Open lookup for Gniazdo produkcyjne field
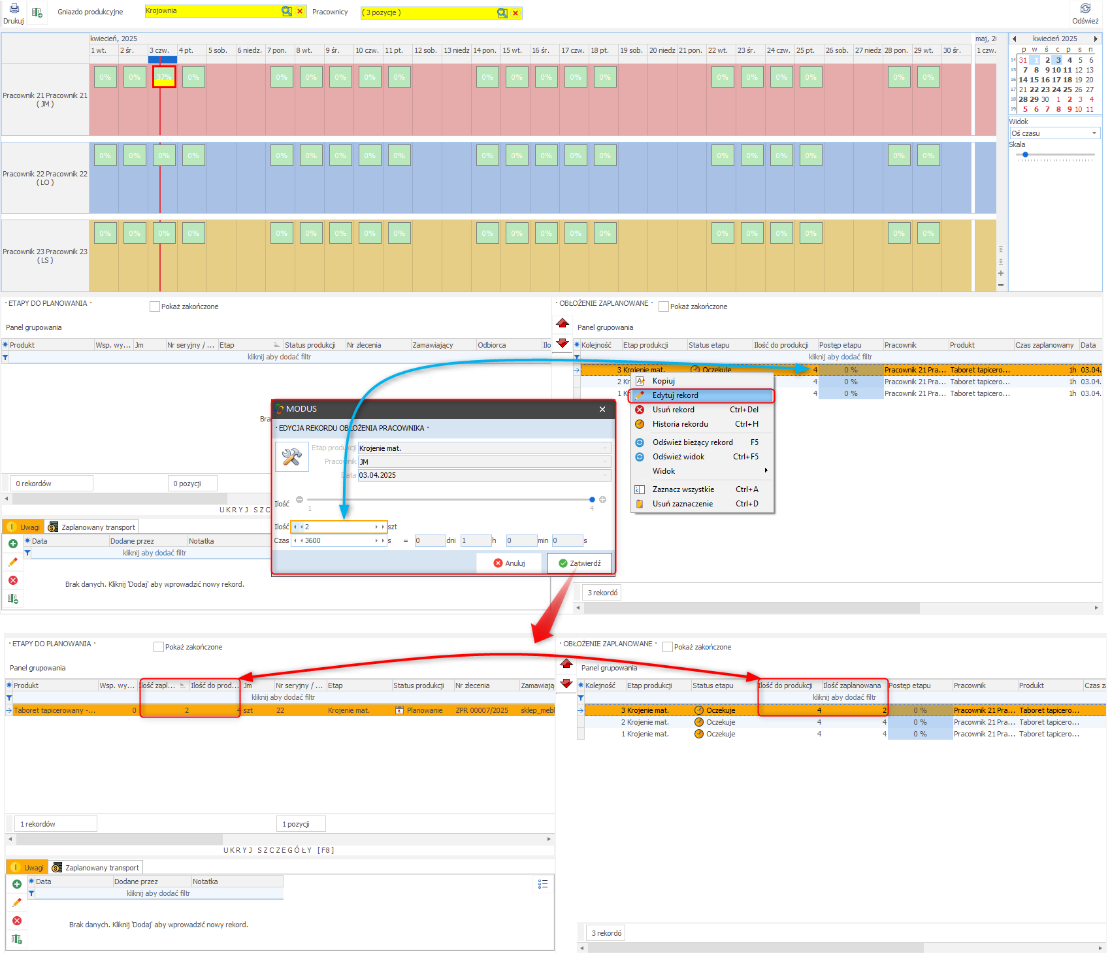1110x956 pixels. coord(286,11)
